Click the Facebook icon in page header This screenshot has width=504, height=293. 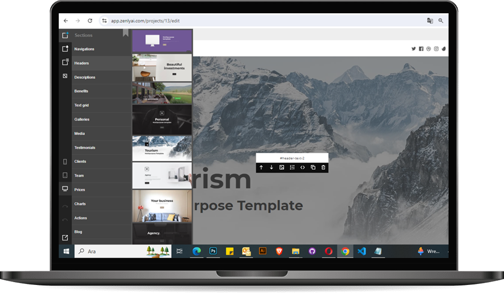coord(421,49)
